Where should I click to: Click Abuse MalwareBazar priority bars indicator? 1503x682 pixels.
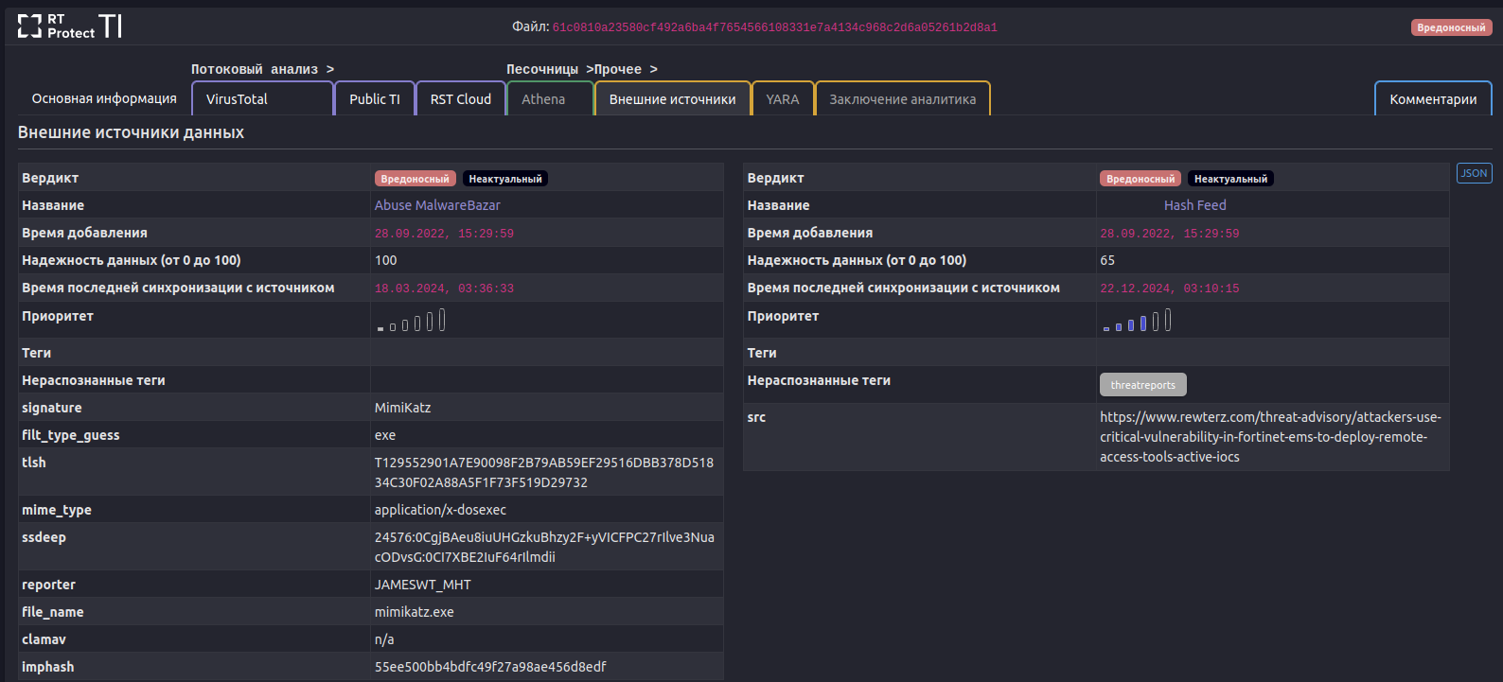click(412, 322)
